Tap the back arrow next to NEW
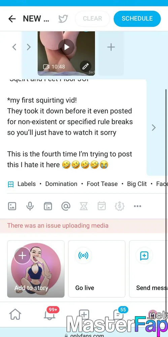The image size is (168, 337). pyautogui.click(x=12, y=19)
